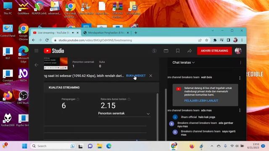269x151 pixels.
Task: Click the Penonton serentak count value 1
Action: [x=74, y=66]
